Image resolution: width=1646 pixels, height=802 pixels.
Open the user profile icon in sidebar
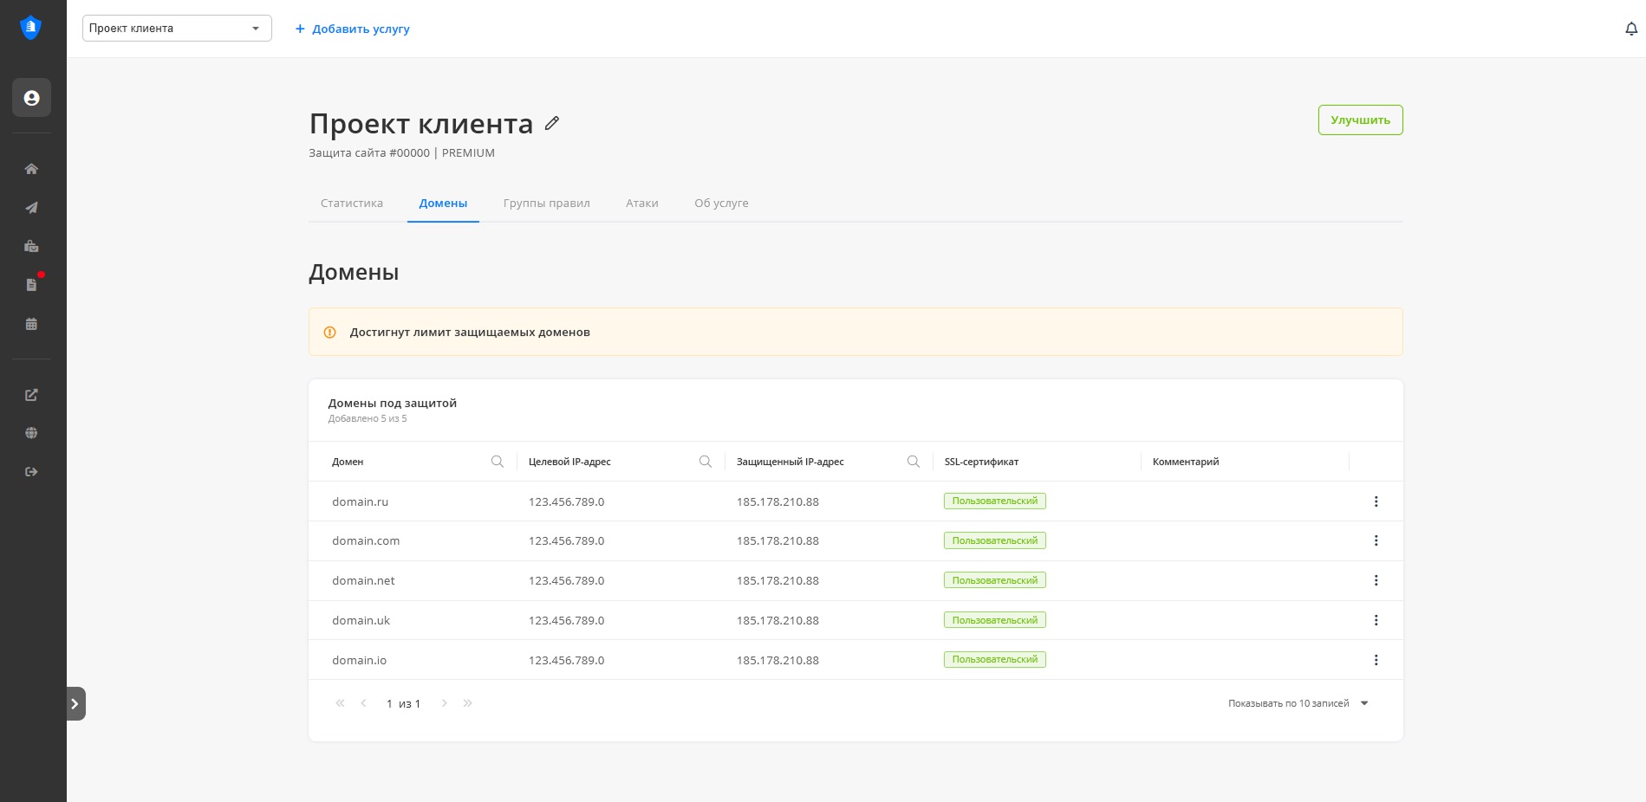click(x=31, y=98)
